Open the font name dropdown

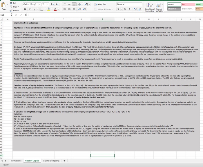pyautogui.click(x=40, y=4)
